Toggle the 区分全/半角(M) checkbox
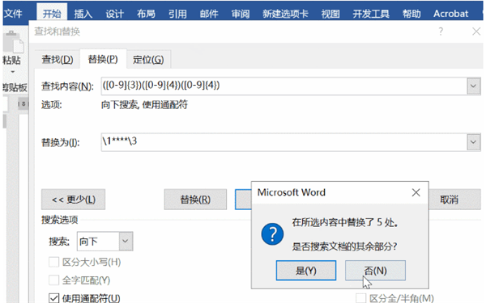 pos(360,298)
